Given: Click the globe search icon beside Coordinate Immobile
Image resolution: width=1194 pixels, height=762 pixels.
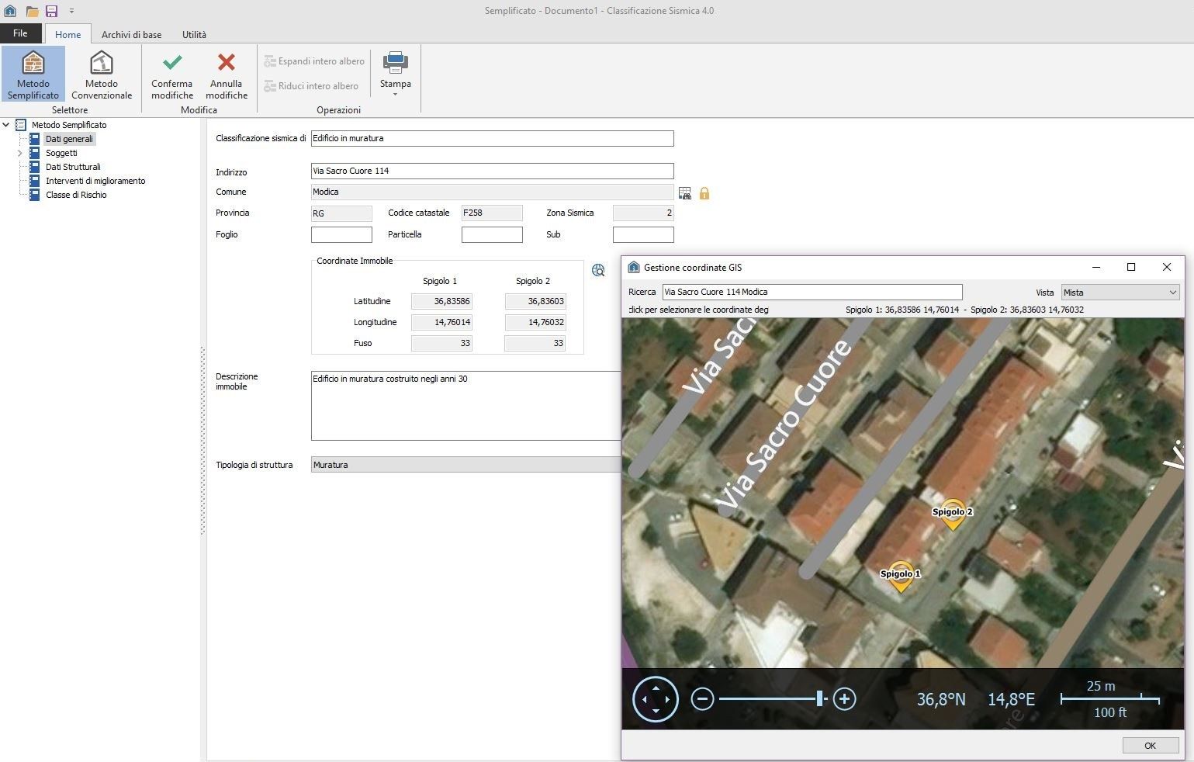Looking at the screenshot, I should pyautogui.click(x=597, y=270).
